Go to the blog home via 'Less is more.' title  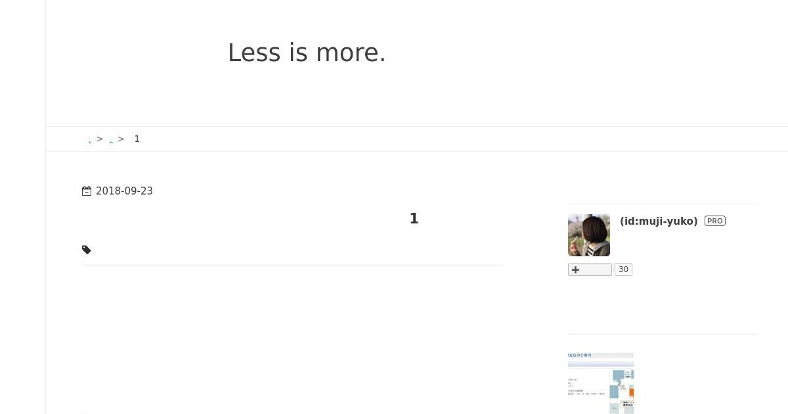point(307,53)
